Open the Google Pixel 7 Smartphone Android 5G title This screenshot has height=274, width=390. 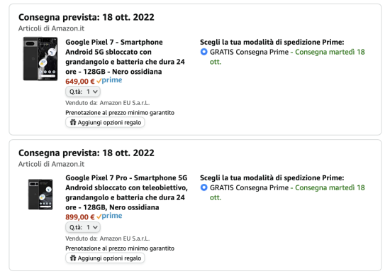[x=125, y=57]
